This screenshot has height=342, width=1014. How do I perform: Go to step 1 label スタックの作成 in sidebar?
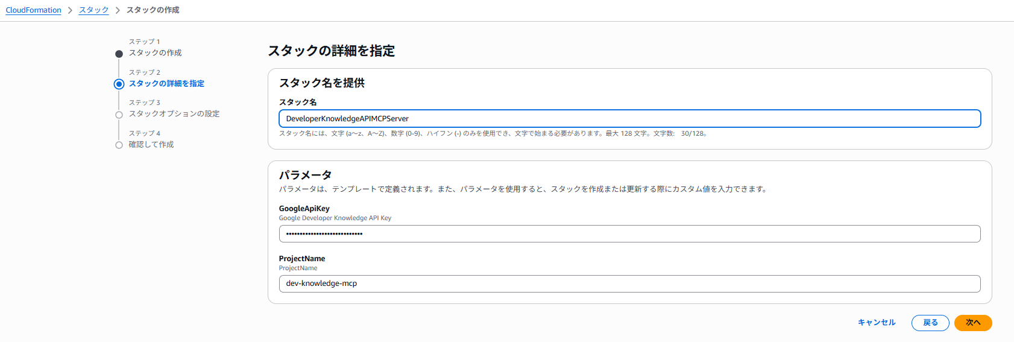click(155, 53)
